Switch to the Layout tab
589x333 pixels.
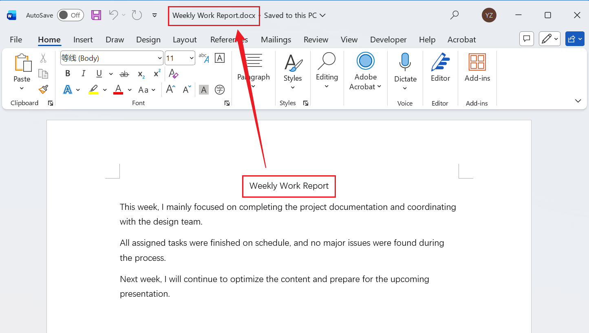click(x=185, y=40)
